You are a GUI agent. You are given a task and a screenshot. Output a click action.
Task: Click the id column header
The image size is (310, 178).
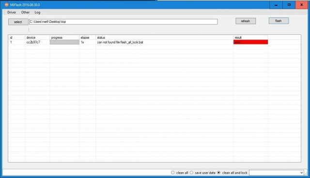(x=16, y=38)
